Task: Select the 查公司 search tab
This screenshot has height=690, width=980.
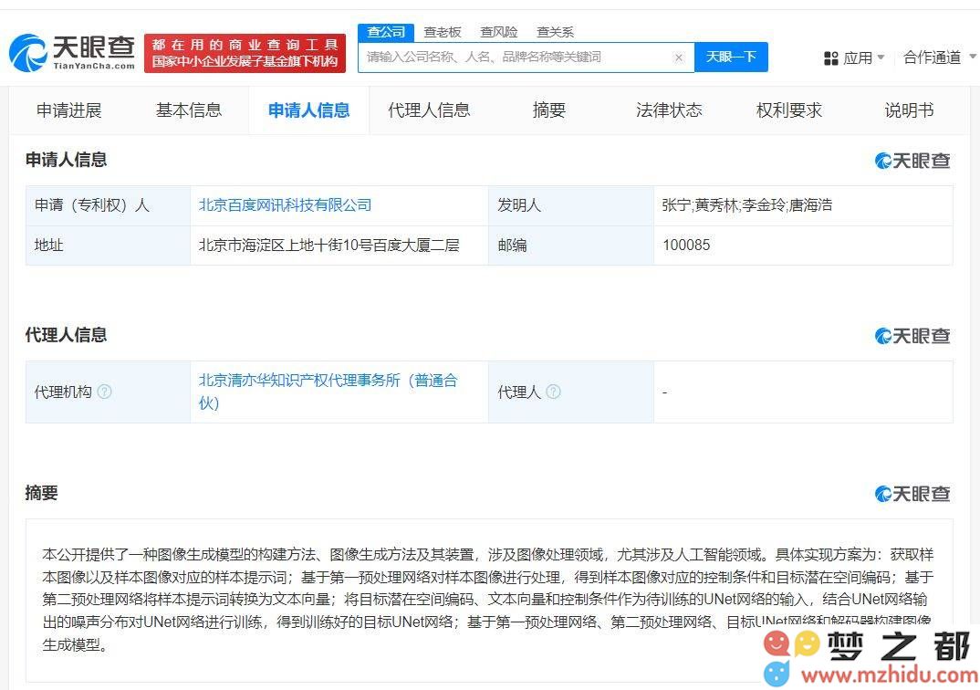Action: (386, 32)
